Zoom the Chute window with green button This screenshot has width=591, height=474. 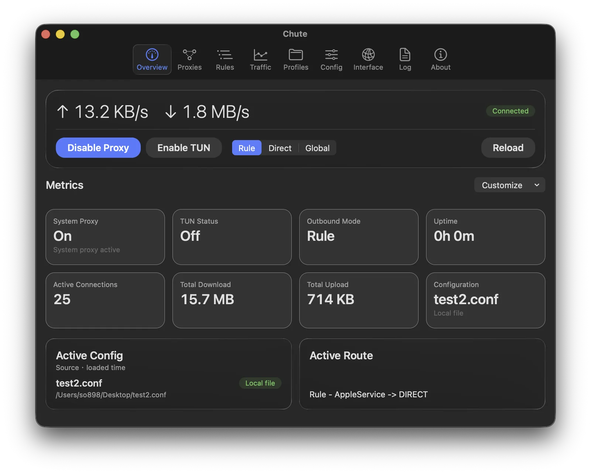[x=75, y=34]
